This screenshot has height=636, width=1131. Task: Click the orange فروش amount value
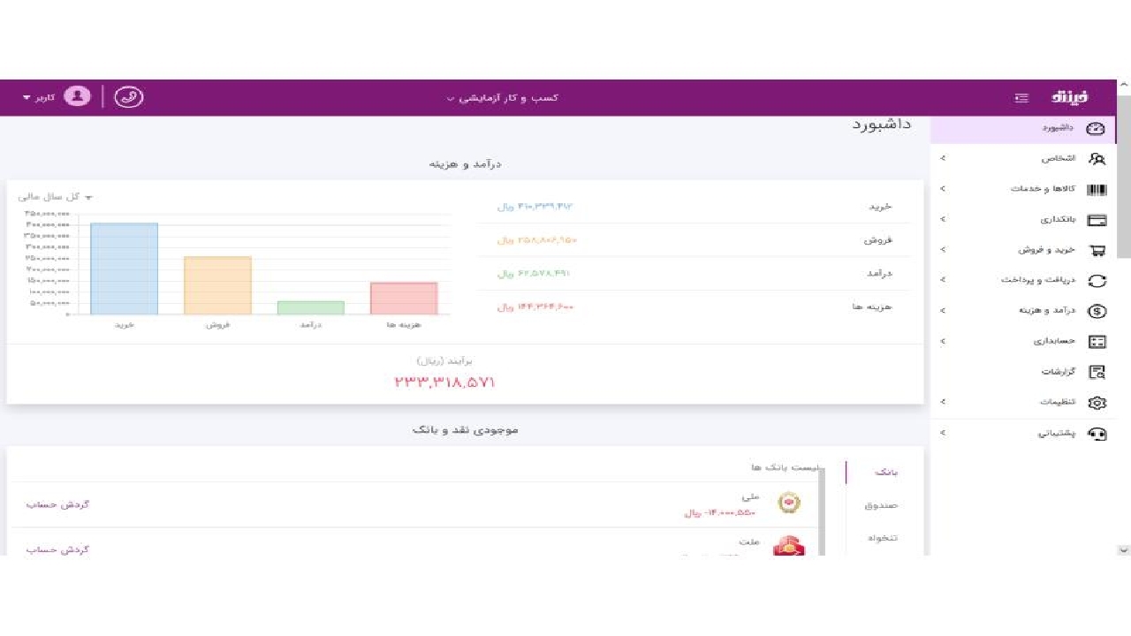pyautogui.click(x=537, y=240)
